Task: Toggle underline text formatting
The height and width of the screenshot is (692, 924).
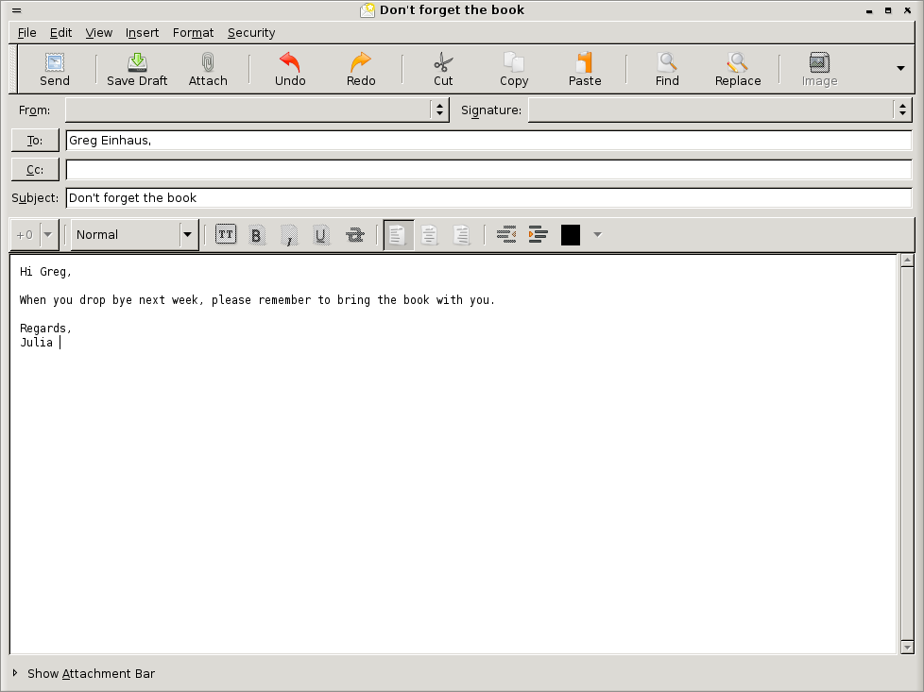Action: [x=321, y=235]
